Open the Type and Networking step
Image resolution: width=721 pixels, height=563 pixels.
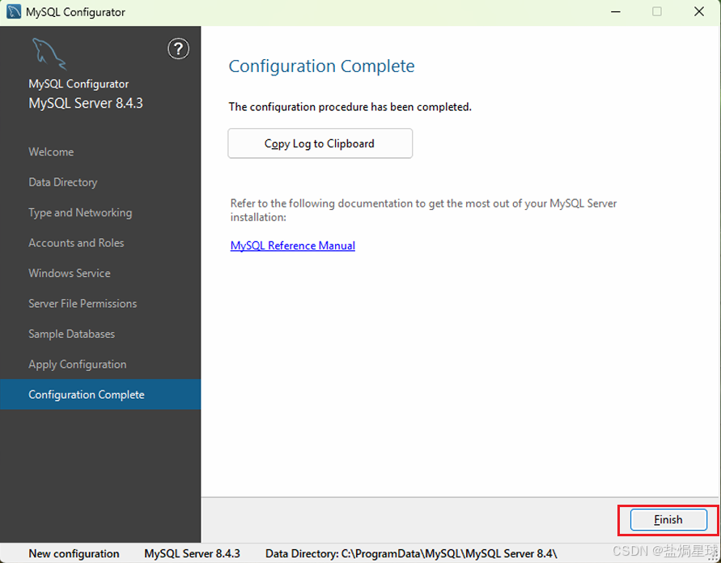point(80,213)
